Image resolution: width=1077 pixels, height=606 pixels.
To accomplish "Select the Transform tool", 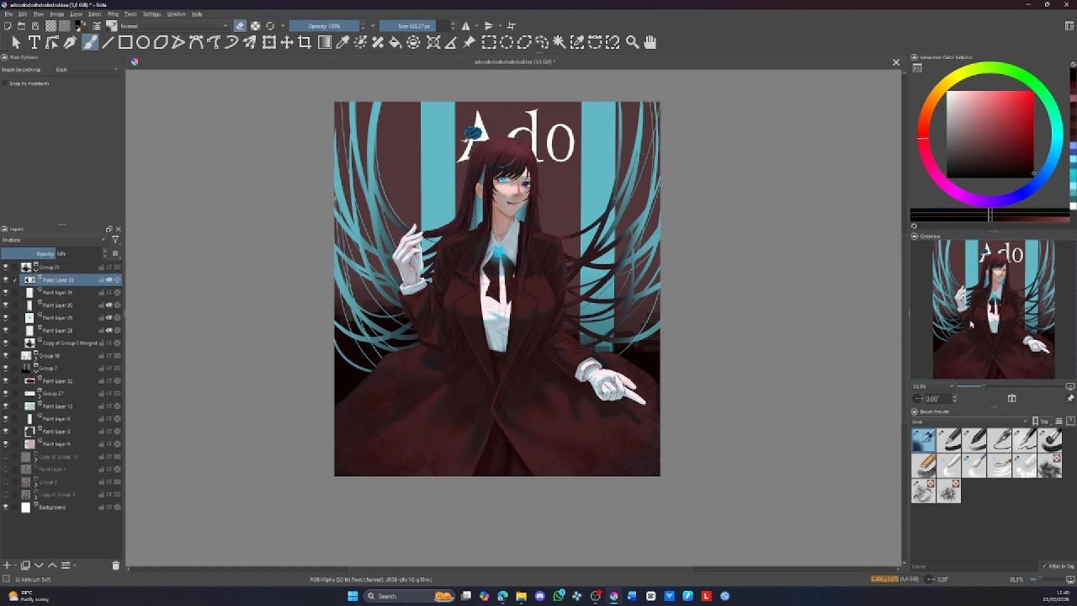I will click(x=269, y=42).
